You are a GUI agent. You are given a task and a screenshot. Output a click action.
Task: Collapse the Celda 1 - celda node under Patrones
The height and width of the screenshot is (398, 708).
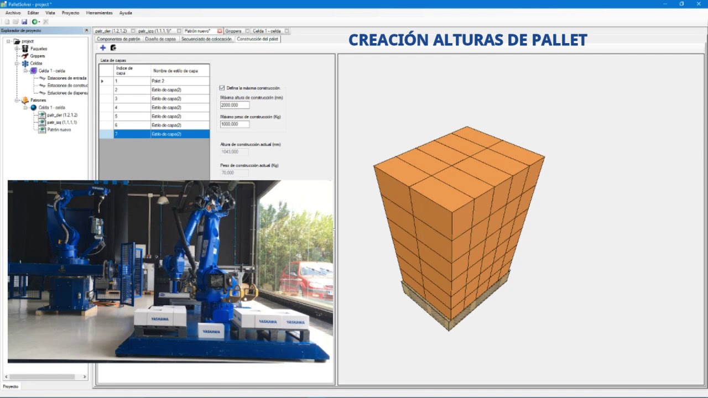click(25, 108)
